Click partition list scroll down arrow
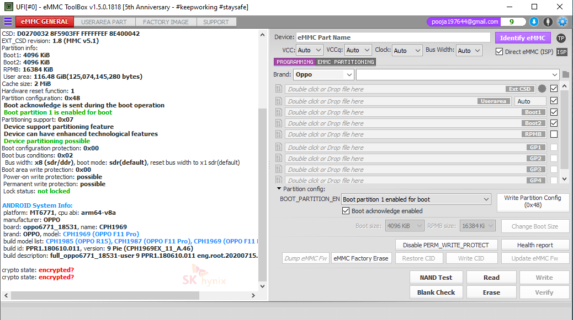This screenshot has height=320, width=573. click(x=565, y=179)
